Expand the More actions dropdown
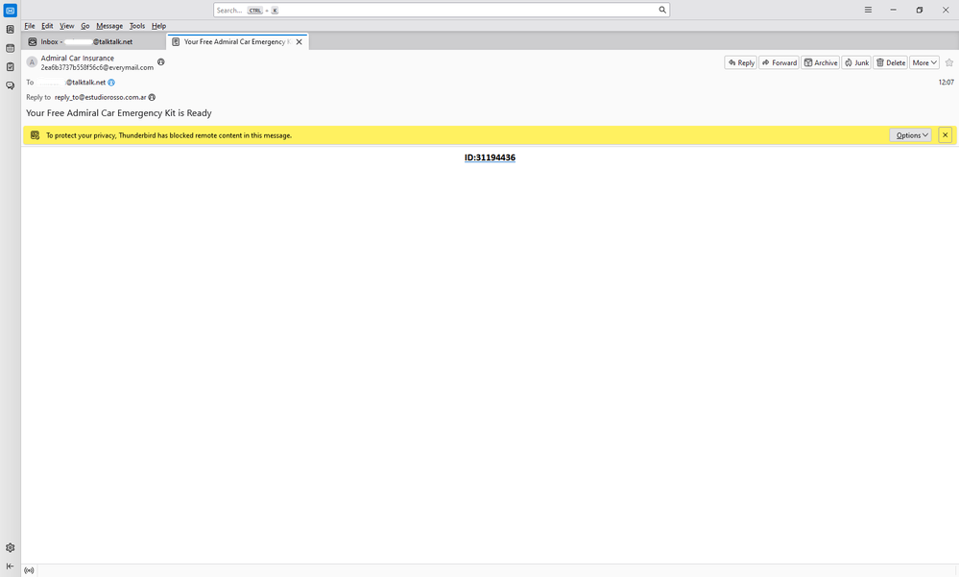 [x=924, y=62]
